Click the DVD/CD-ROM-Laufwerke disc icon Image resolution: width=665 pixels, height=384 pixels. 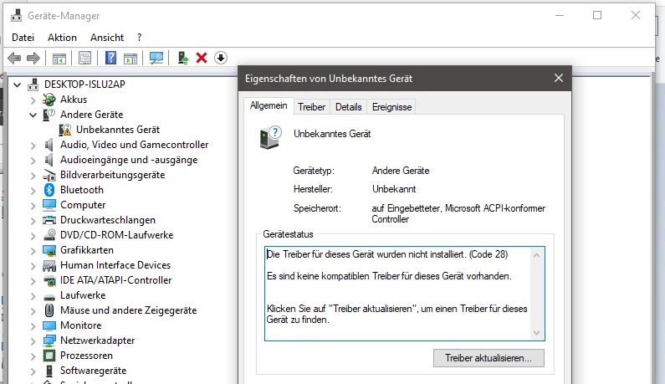(49, 235)
